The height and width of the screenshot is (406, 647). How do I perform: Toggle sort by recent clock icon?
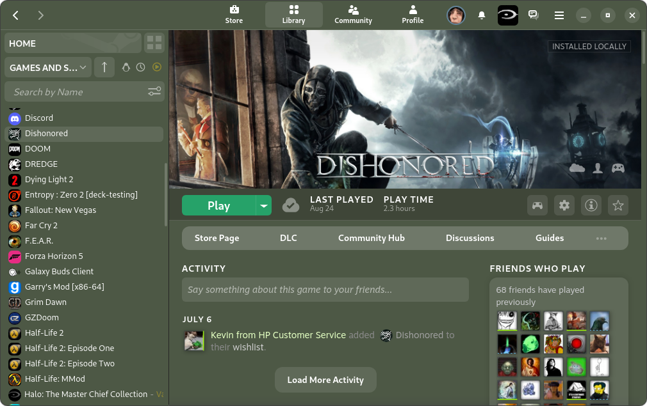point(141,67)
